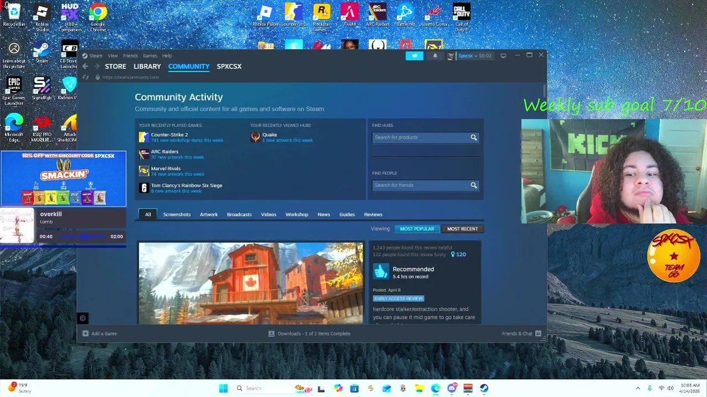707x397 pixels.
Task: Go back using Steam's back arrow
Action: (85, 66)
